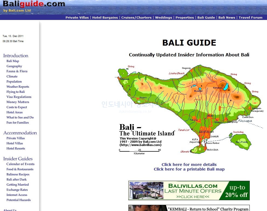
Task: Click the Insider Guides sidebar heading
Action: tap(18, 159)
